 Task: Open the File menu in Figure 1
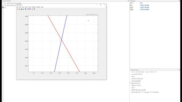click(x=18, y=7)
